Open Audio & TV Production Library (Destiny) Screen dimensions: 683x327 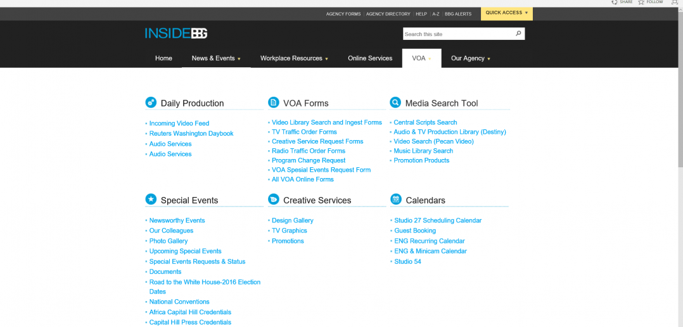click(450, 132)
